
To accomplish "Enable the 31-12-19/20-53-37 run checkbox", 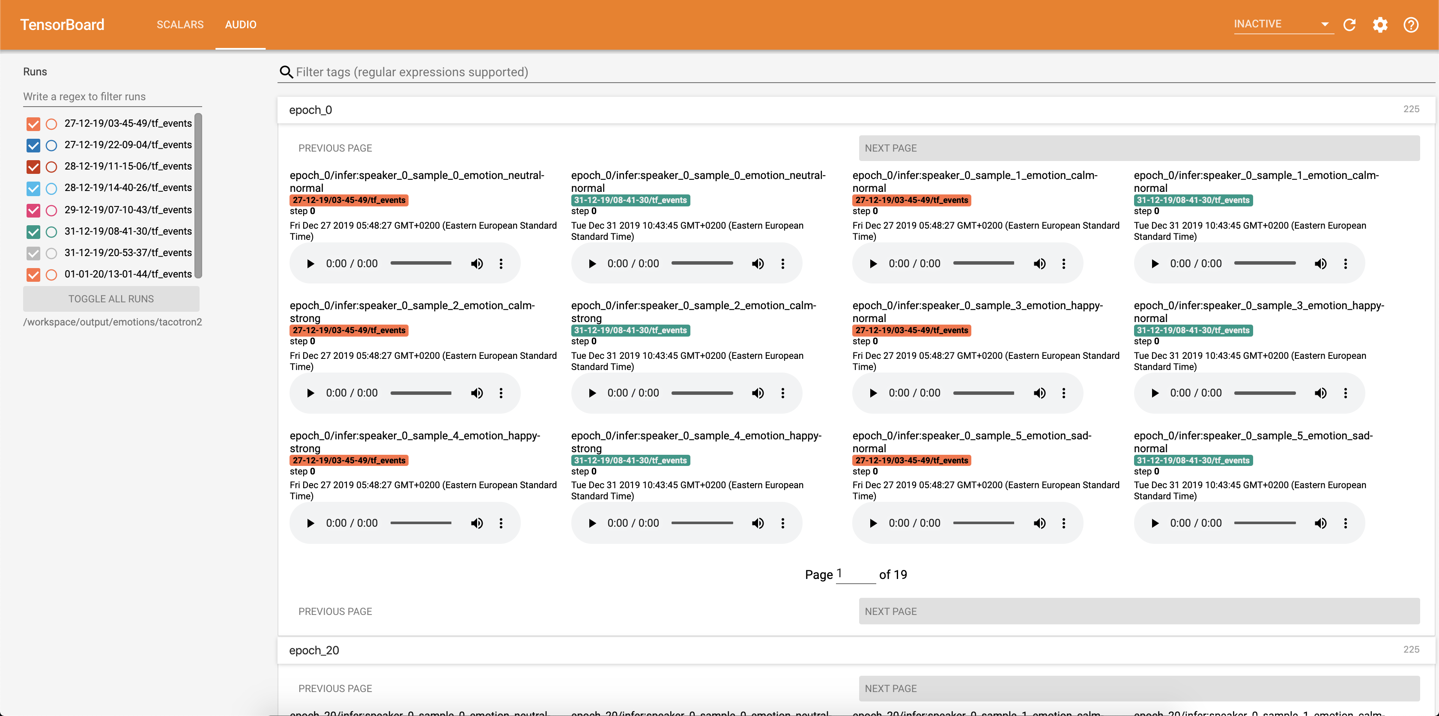I will (33, 253).
